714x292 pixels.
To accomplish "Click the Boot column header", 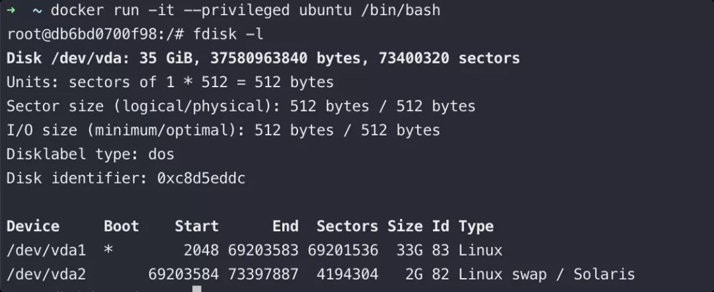I will [x=121, y=226].
